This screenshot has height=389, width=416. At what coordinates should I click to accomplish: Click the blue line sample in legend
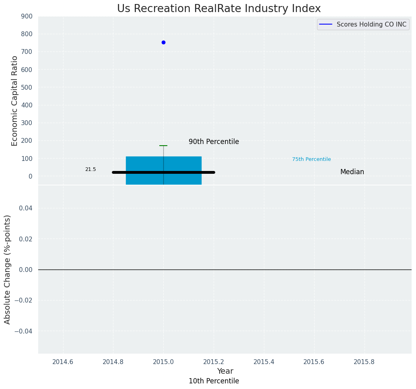(325, 25)
